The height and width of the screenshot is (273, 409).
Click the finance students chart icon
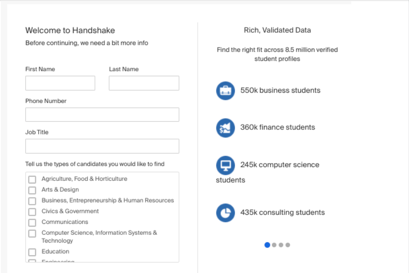[225, 128]
